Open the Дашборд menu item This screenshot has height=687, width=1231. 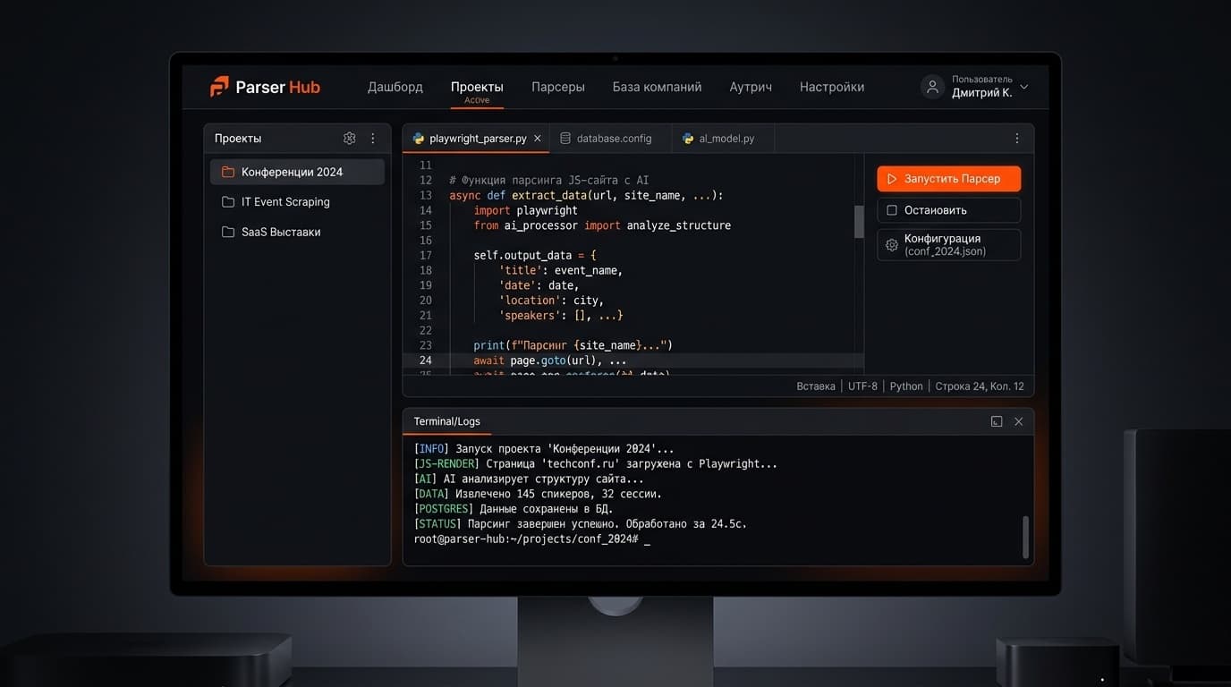(x=395, y=87)
